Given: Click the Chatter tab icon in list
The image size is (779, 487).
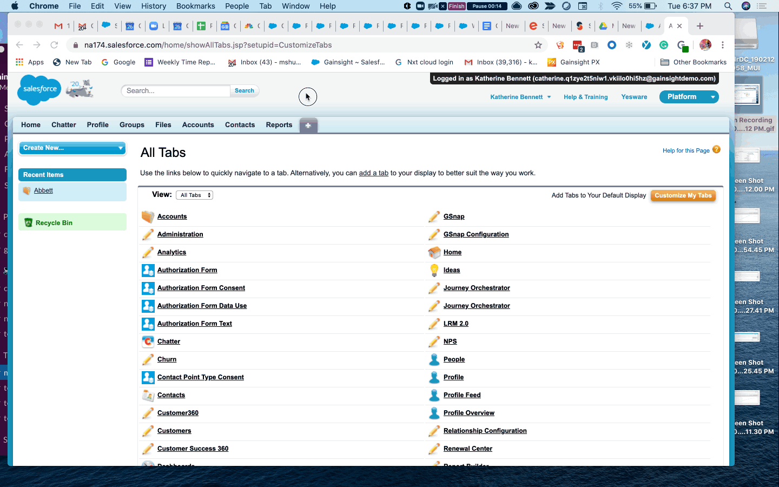Looking at the screenshot, I should (x=148, y=342).
